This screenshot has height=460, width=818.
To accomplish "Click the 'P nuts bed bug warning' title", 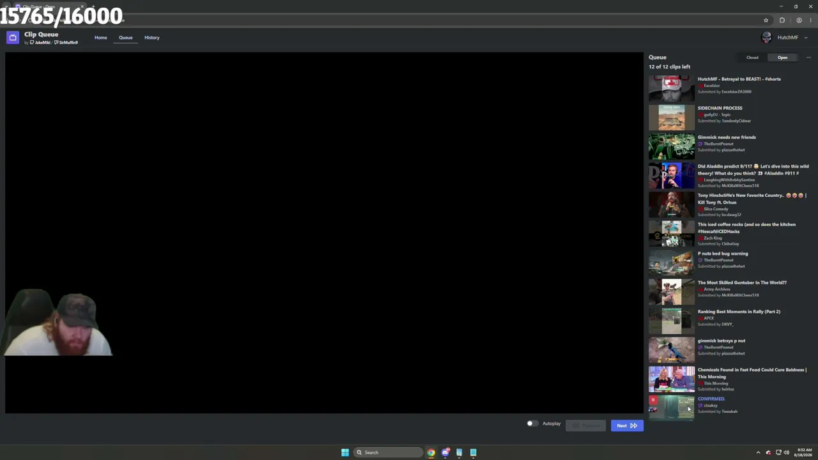I will (723, 254).
